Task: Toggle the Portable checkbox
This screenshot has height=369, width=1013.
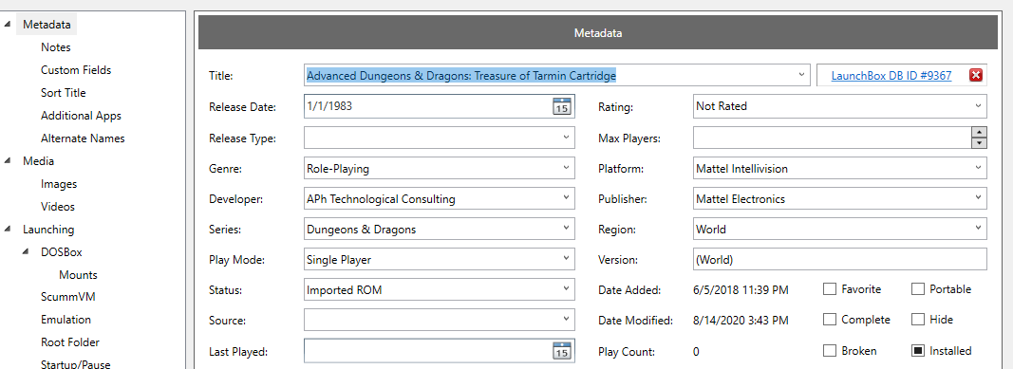Action: pyautogui.click(x=917, y=289)
